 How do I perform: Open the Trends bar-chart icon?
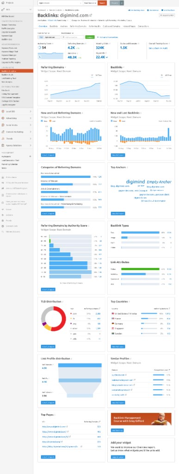(x=3, y=139)
